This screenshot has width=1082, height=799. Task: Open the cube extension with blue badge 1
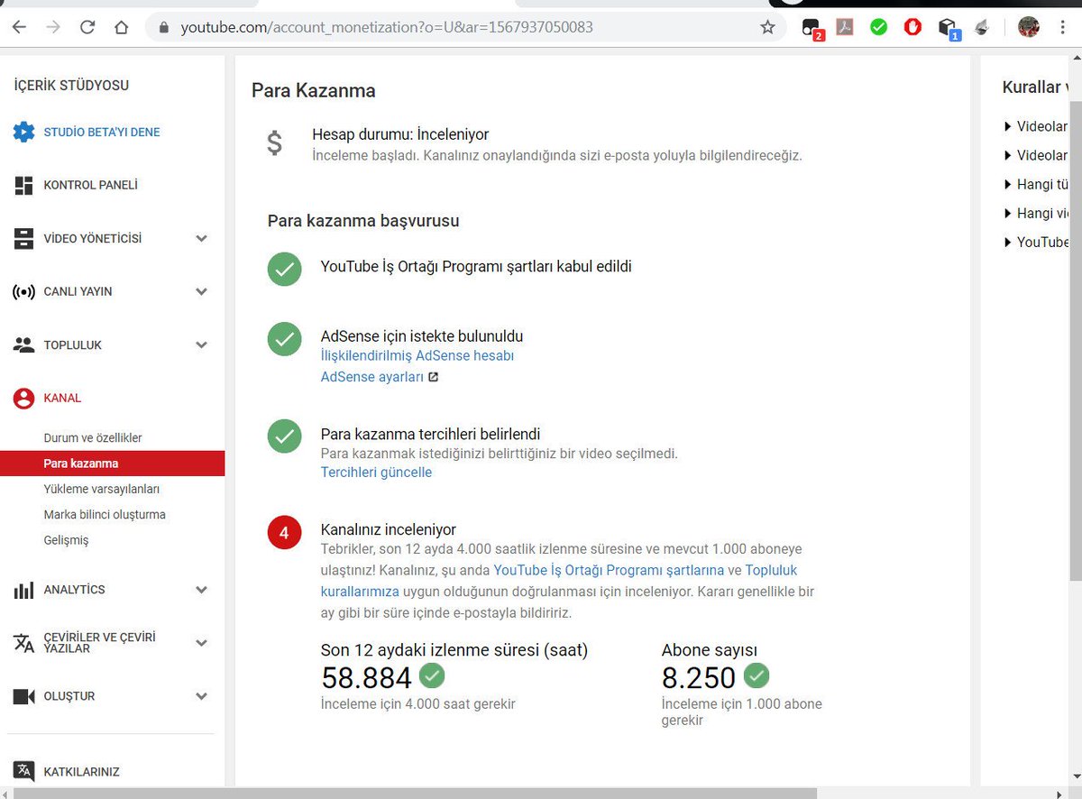(948, 29)
